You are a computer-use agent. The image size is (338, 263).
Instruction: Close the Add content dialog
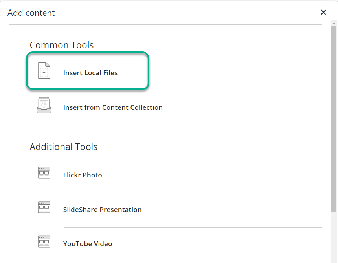[x=323, y=12]
